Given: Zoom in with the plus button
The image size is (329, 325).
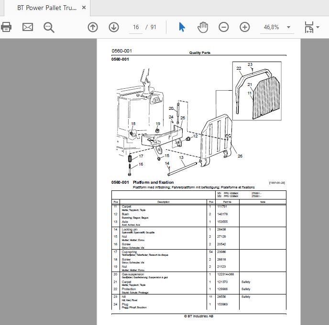Looking at the screenshot, I should 245,27.
